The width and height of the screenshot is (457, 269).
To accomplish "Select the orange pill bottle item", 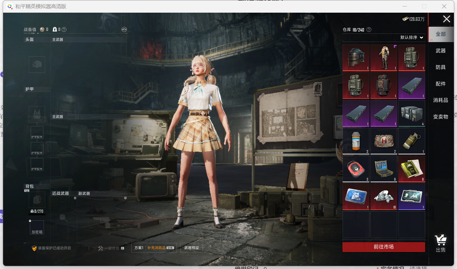I will pos(356,141).
